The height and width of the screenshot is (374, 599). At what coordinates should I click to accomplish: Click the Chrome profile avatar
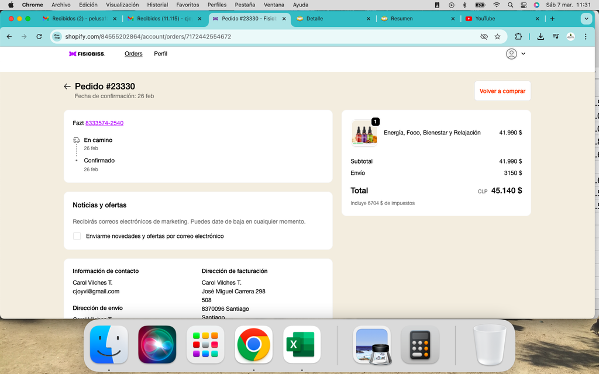pyautogui.click(x=570, y=37)
